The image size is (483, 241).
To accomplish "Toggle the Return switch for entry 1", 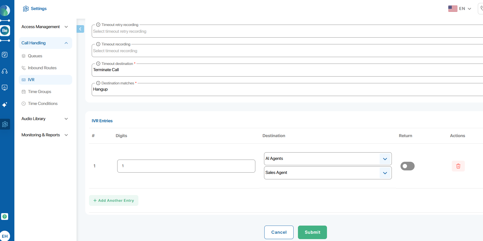I will tap(407, 166).
